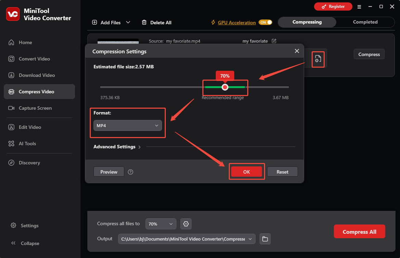
Task: Toggle GPU Acceleration switch off
Action: (x=265, y=23)
